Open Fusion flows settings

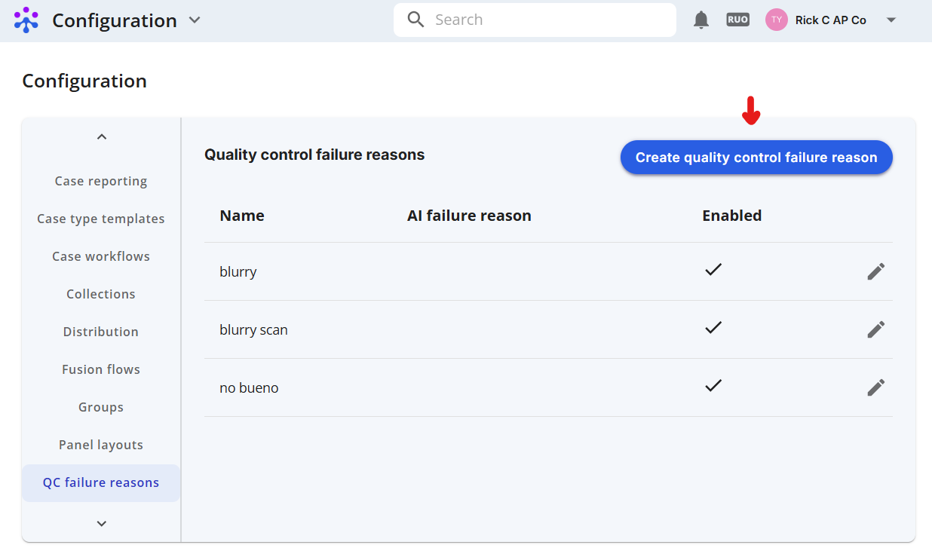pos(101,369)
